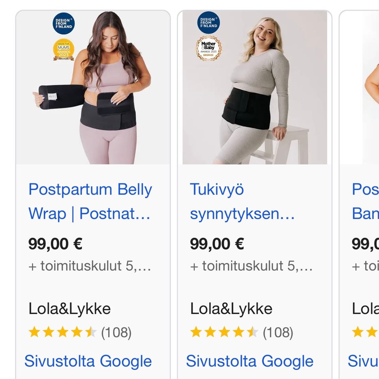This screenshot has width=379, height=379.
Task: Click Design from Finland badge on second product
Action: pyautogui.click(x=208, y=23)
